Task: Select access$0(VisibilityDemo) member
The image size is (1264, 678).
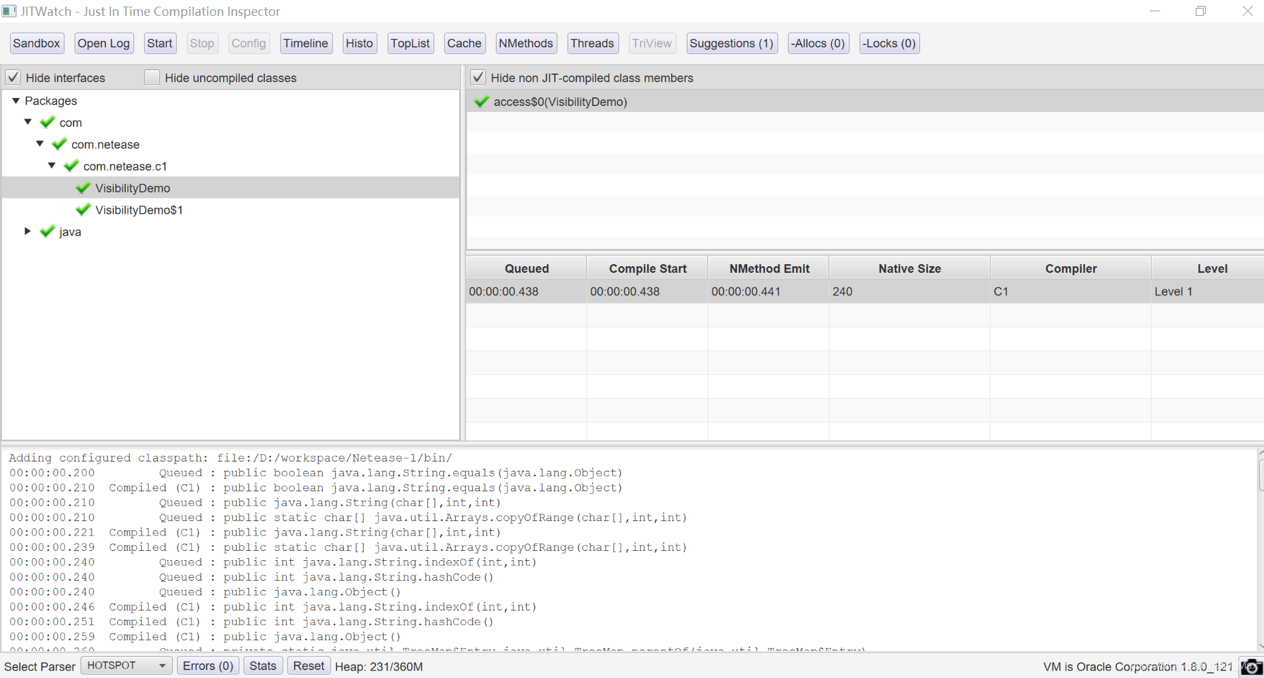Action: [865, 101]
